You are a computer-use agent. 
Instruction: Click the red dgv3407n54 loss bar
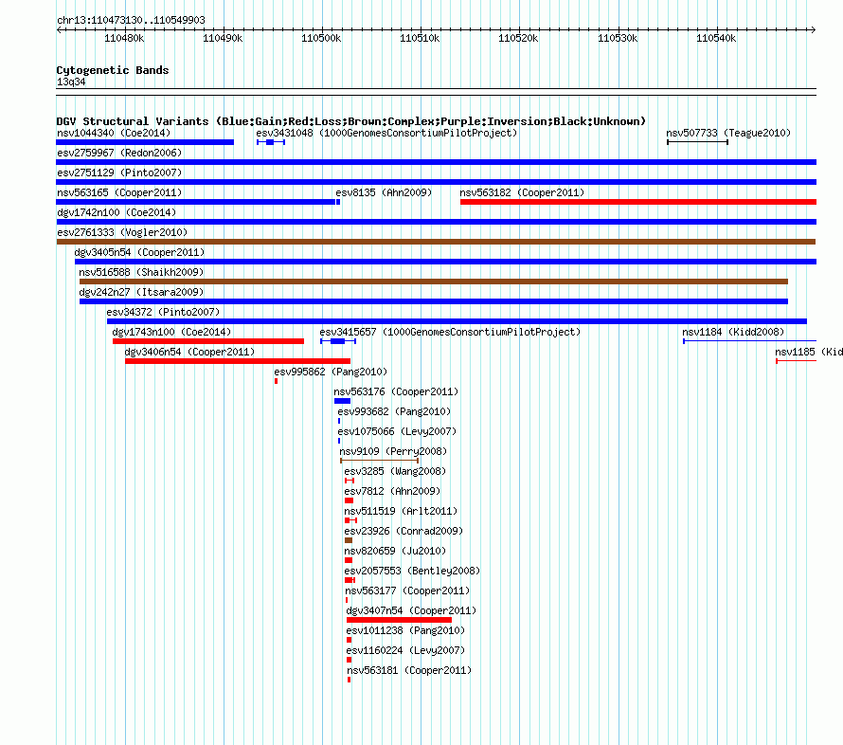[x=400, y=620]
